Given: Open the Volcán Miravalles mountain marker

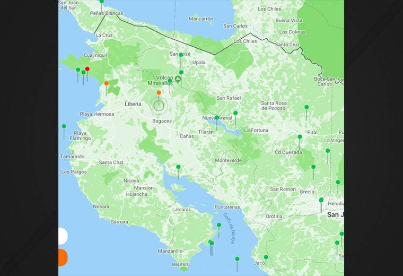Looking at the screenshot, I should tap(178, 80).
